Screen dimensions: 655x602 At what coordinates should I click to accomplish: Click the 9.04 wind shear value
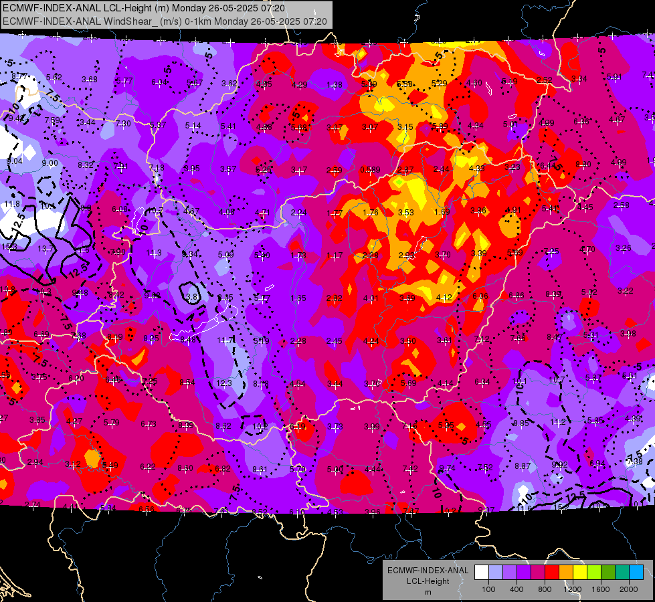pyautogui.click(x=15, y=161)
